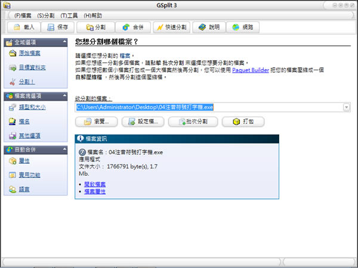Screen dimensions: 358x268
Task: Click the 檔案塊選項 panel header icon
Action: click(x=9, y=96)
